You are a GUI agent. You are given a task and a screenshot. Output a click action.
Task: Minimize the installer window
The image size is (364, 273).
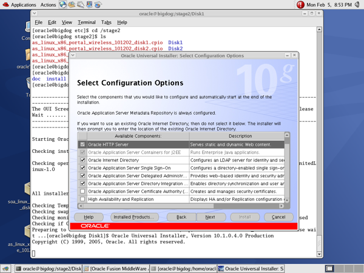288,55
